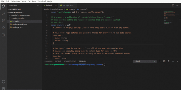The image size is (181, 90).
Task: Click typeDefs in the breadcrumb
Action: coord(84,9)
